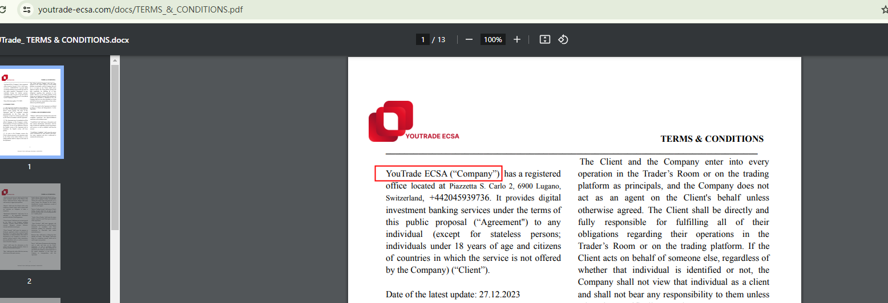The width and height of the screenshot is (888, 303).
Task: Click the total pages count "13"
Action: [x=441, y=40]
